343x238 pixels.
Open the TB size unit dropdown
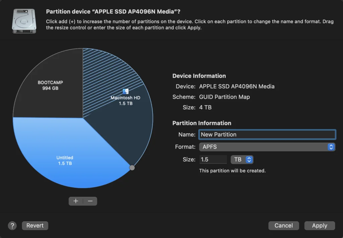point(242,159)
